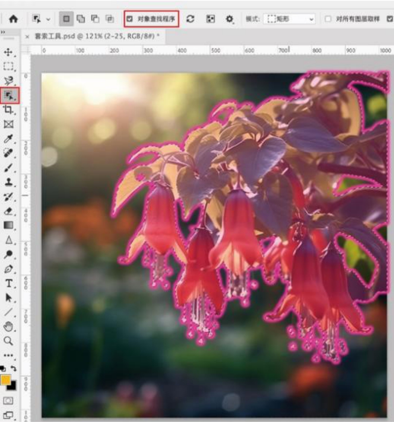
Task: Click the Home button in options bar
Action: (x=13, y=19)
